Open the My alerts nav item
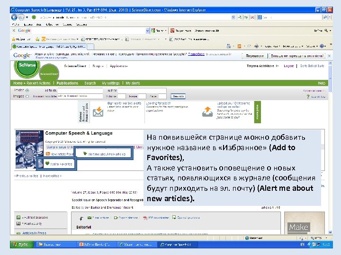The width and height of the screenshot is (341, 255). tap(133, 83)
